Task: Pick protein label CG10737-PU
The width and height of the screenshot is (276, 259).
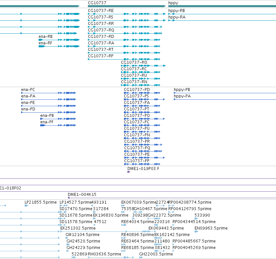Action: pos(137,129)
